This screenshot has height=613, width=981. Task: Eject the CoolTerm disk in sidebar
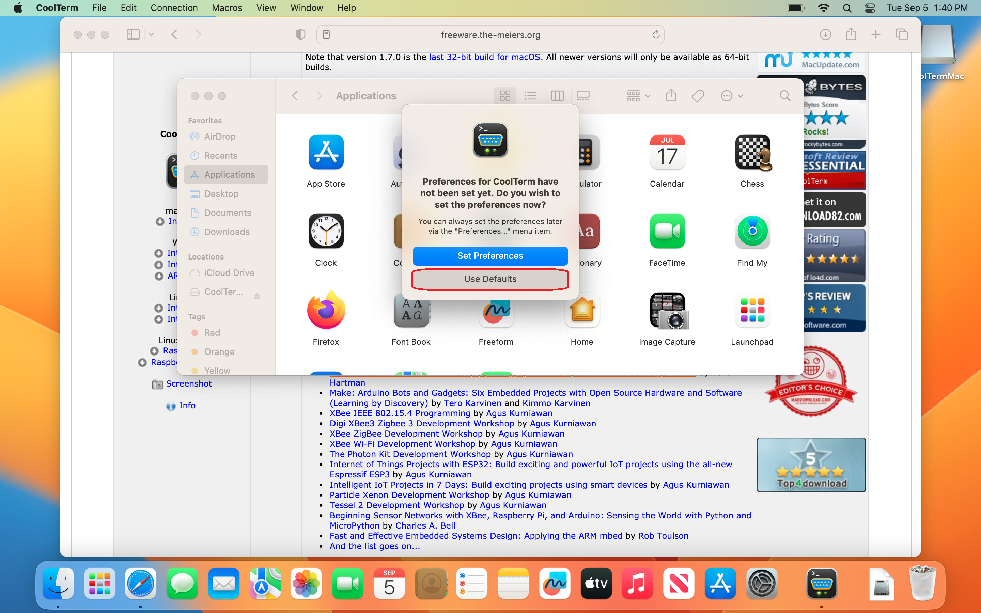[256, 296]
